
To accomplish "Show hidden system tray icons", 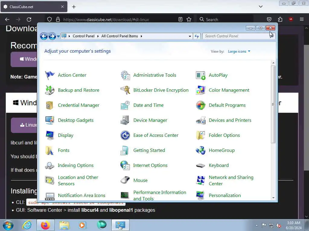I will click(256, 225).
